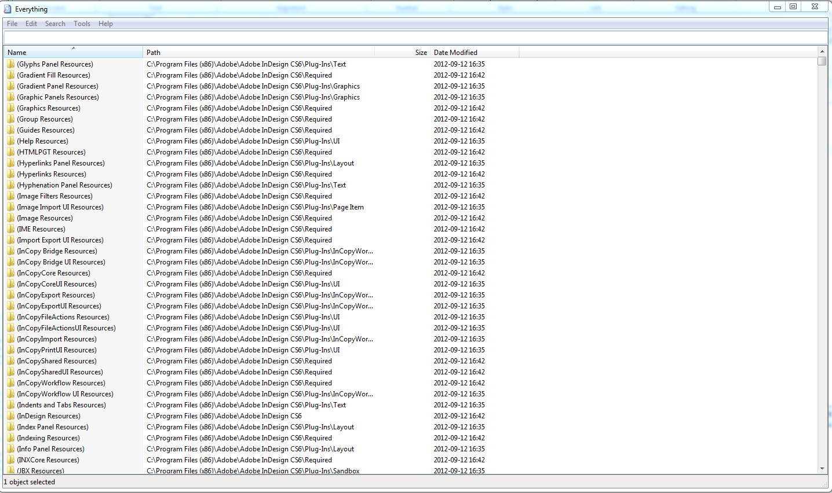Viewport: 832px width, 493px height.
Task: Click path cell of (InDesign Resources) row
Action: click(224, 416)
